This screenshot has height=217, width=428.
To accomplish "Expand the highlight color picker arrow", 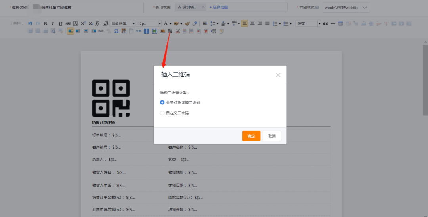I will [x=181, y=24].
